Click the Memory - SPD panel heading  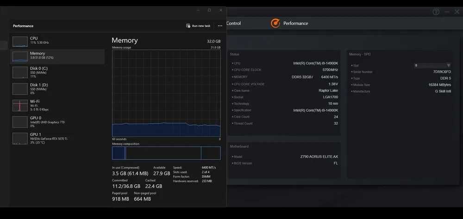pos(360,54)
